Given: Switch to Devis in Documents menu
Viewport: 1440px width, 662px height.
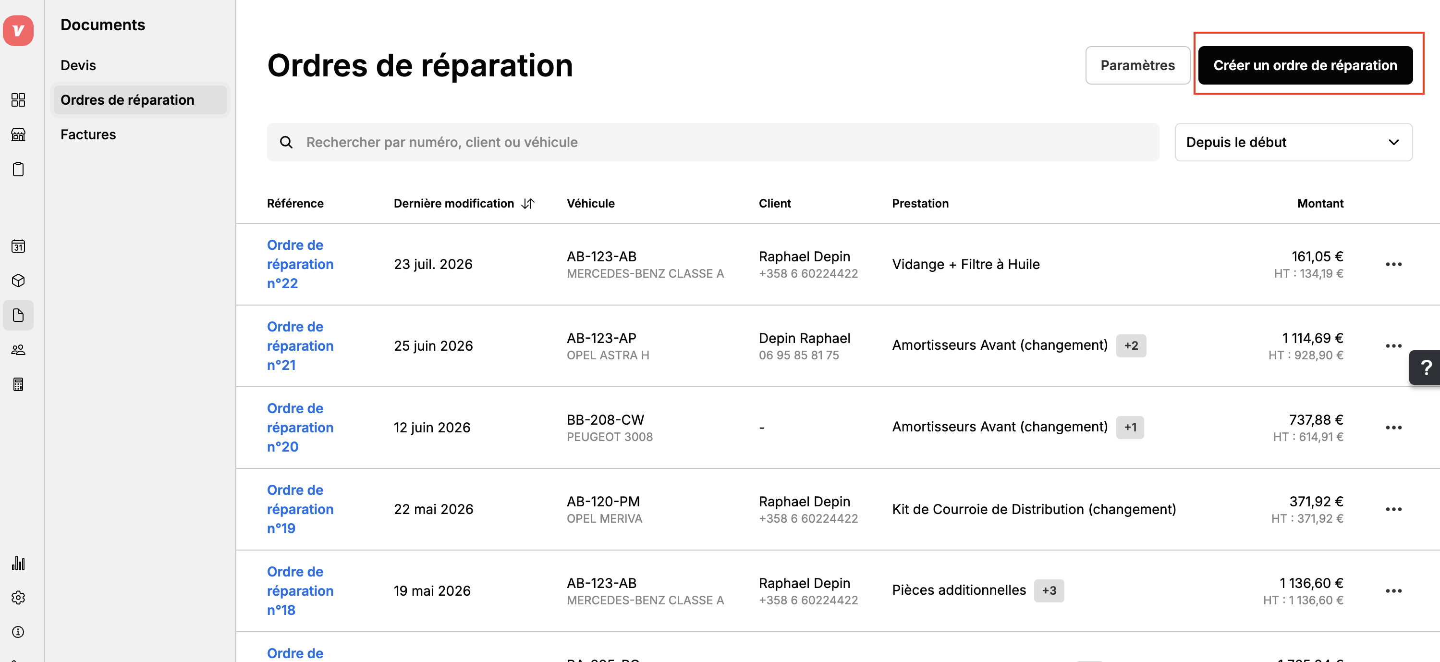Looking at the screenshot, I should point(78,65).
